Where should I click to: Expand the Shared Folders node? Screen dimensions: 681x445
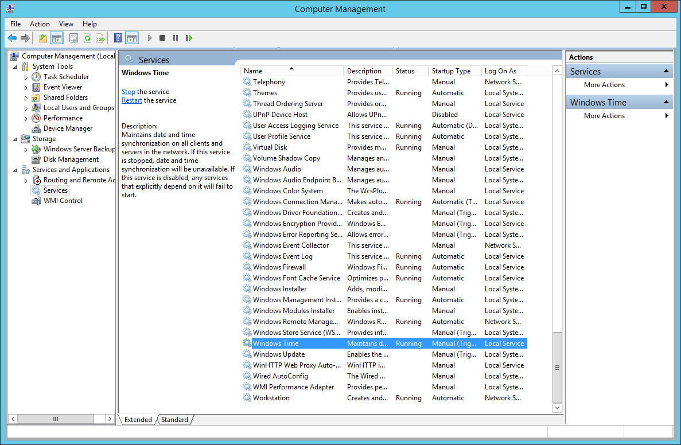point(26,98)
